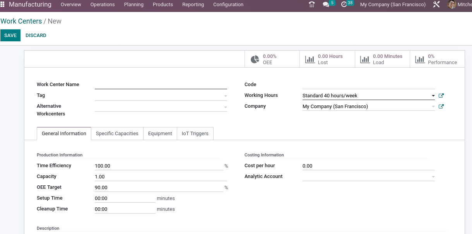This screenshot has width=472, height=234.
Task: Open the Reporting menu
Action: [193, 5]
